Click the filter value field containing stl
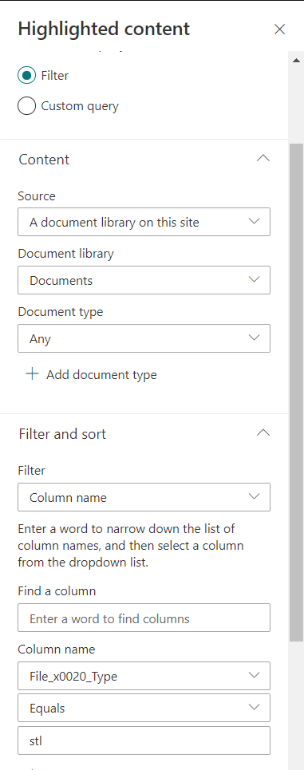Screen dimensions: 304x770 (x=144, y=740)
